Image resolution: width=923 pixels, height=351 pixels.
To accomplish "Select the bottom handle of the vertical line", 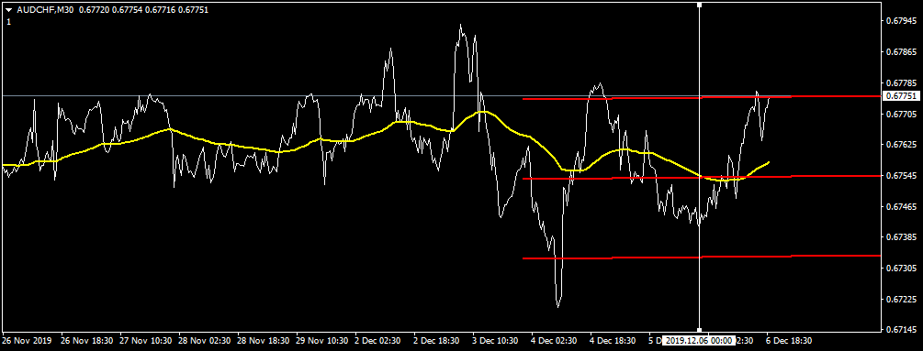I will (x=699, y=330).
